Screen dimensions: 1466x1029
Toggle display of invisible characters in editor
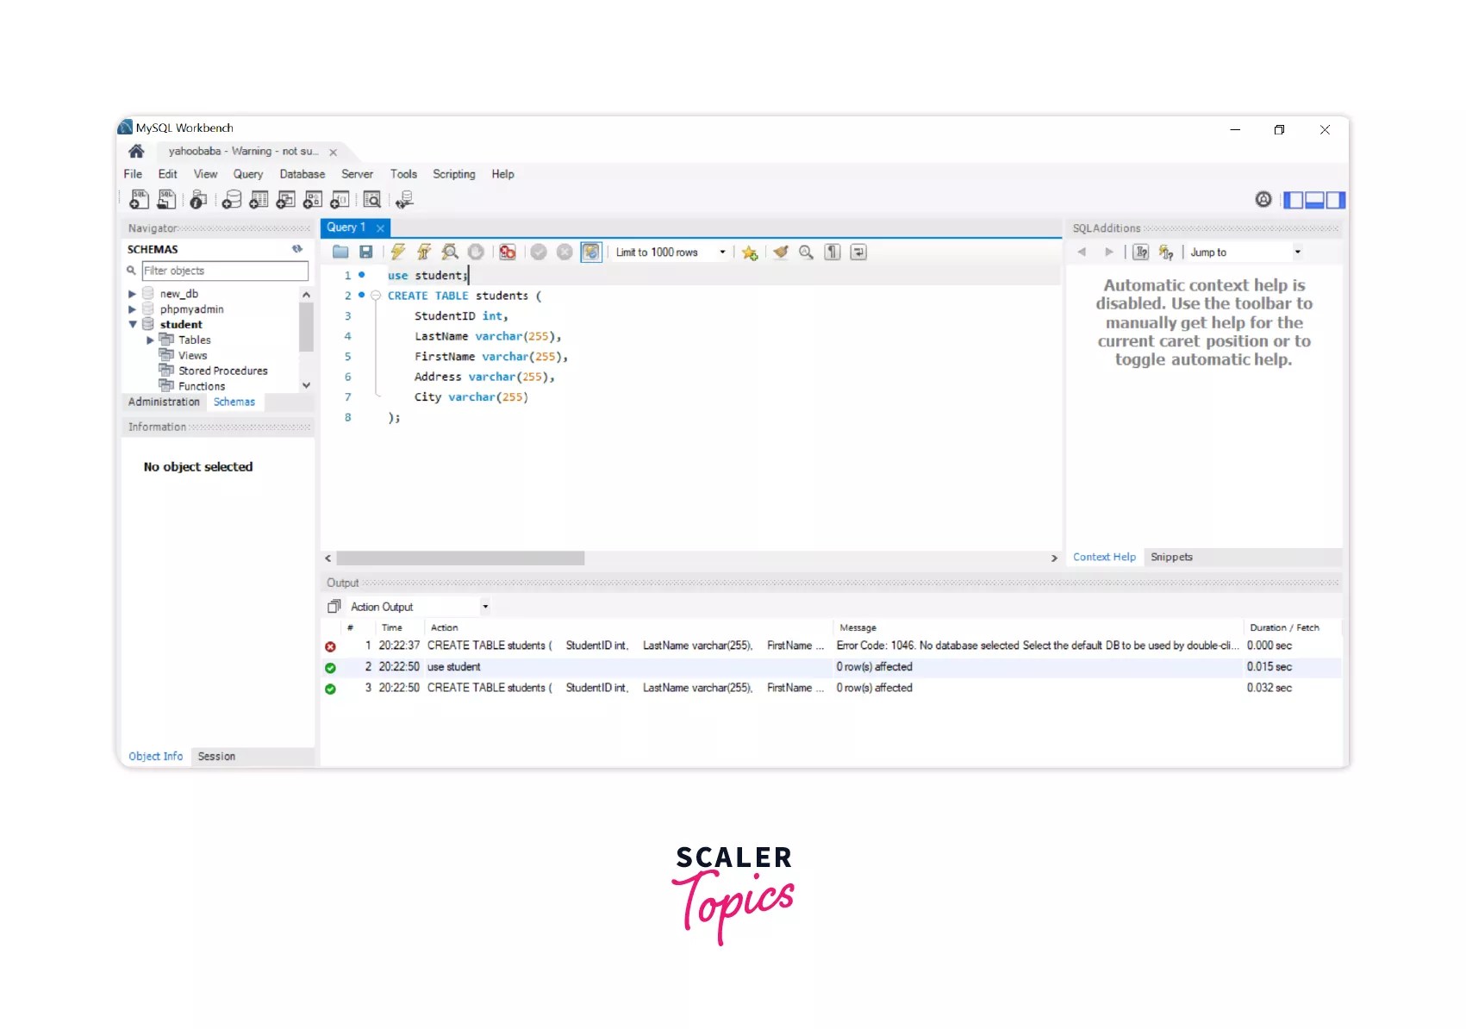pyautogui.click(x=832, y=252)
